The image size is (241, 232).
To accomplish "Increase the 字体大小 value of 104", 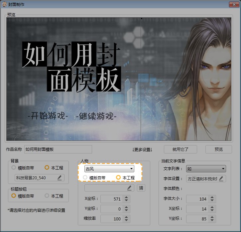I will pos(212,198).
